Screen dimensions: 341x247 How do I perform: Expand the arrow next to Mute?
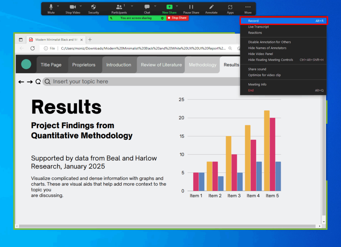(58, 6)
